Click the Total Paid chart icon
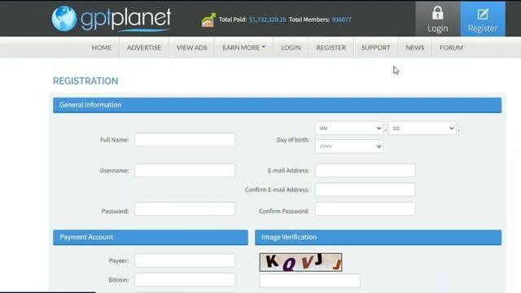Image resolution: width=521 pixels, height=293 pixels. [x=208, y=20]
